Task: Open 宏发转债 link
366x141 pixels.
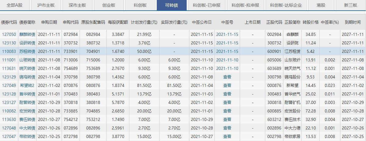Action: coord(27,111)
